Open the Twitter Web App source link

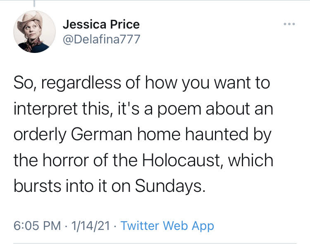[167, 226]
